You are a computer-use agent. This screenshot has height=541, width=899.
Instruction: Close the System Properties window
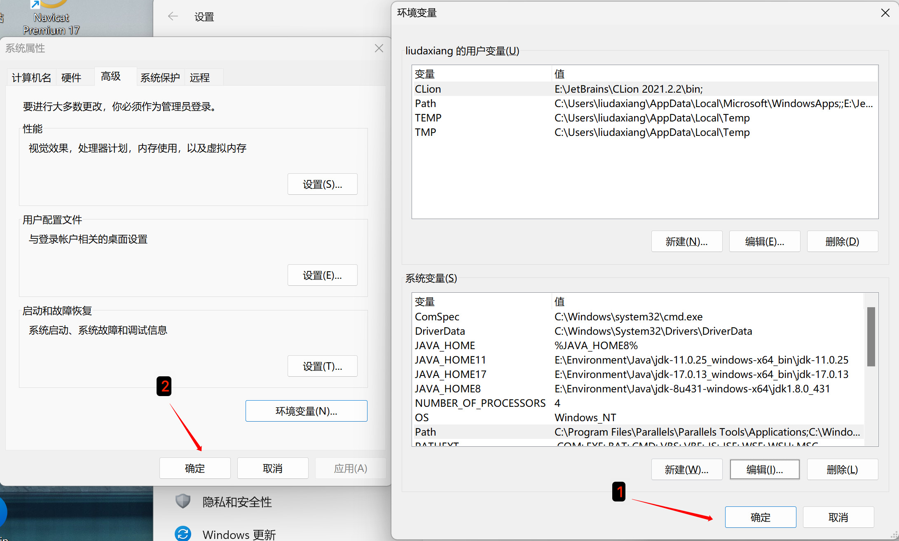[379, 48]
